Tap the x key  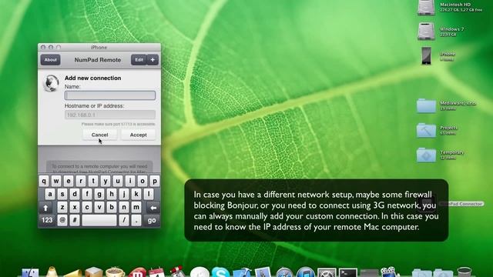click(x=75, y=208)
